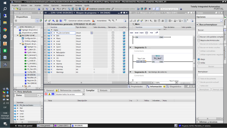Click the Buscar text input field
The height and width of the screenshot is (128, 227).
pos(210,33)
